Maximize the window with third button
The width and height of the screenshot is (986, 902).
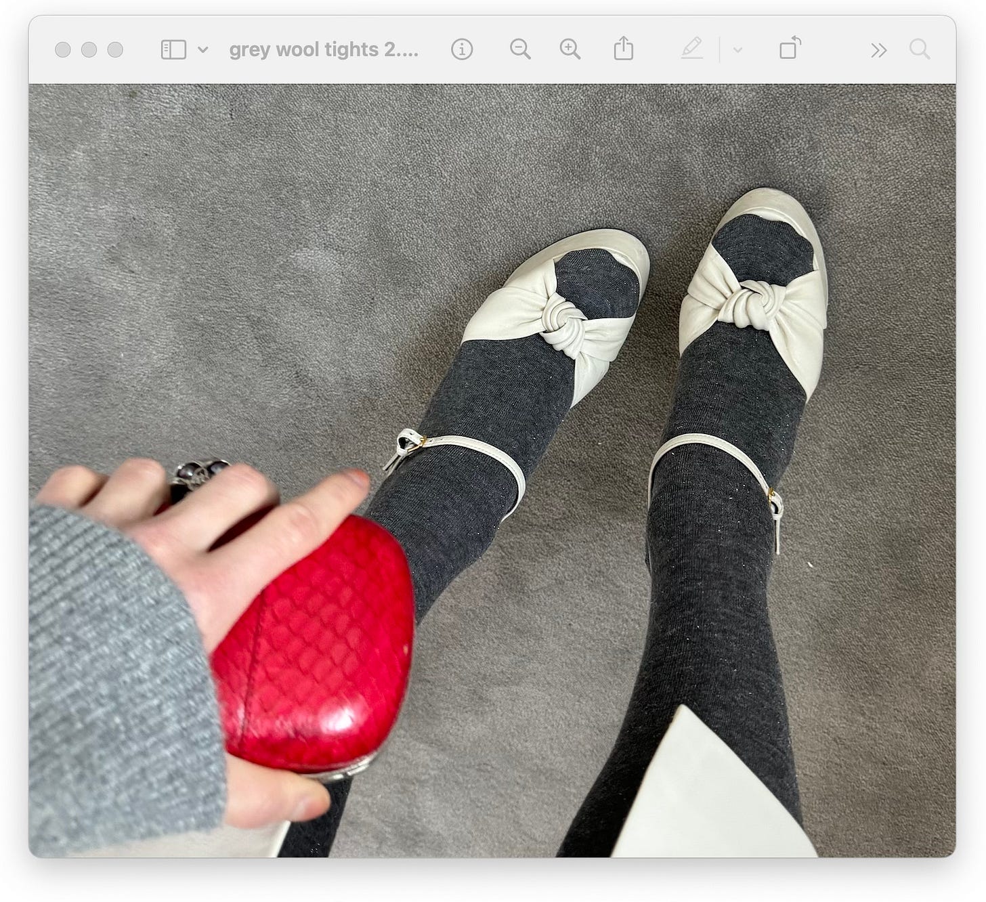[x=115, y=49]
